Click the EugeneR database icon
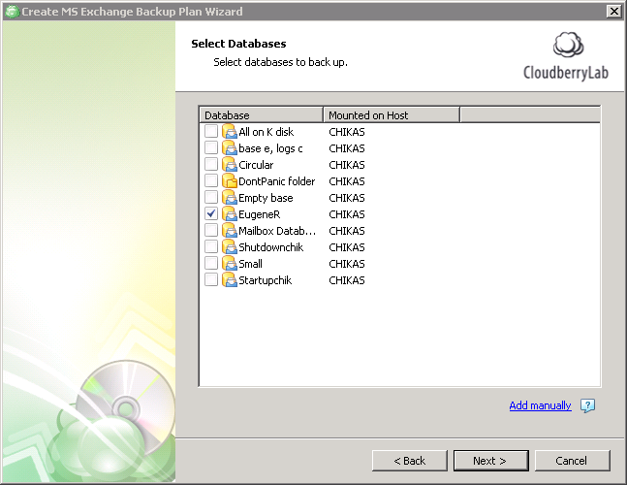 pyautogui.click(x=230, y=214)
